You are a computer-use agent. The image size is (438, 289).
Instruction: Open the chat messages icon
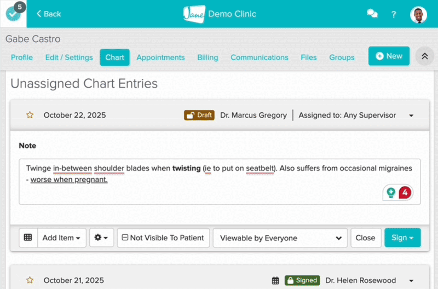pos(372,14)
